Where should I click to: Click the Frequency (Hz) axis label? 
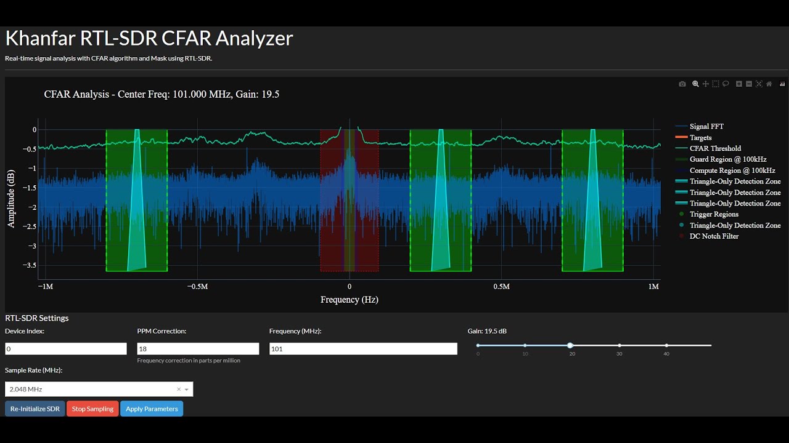350,300
